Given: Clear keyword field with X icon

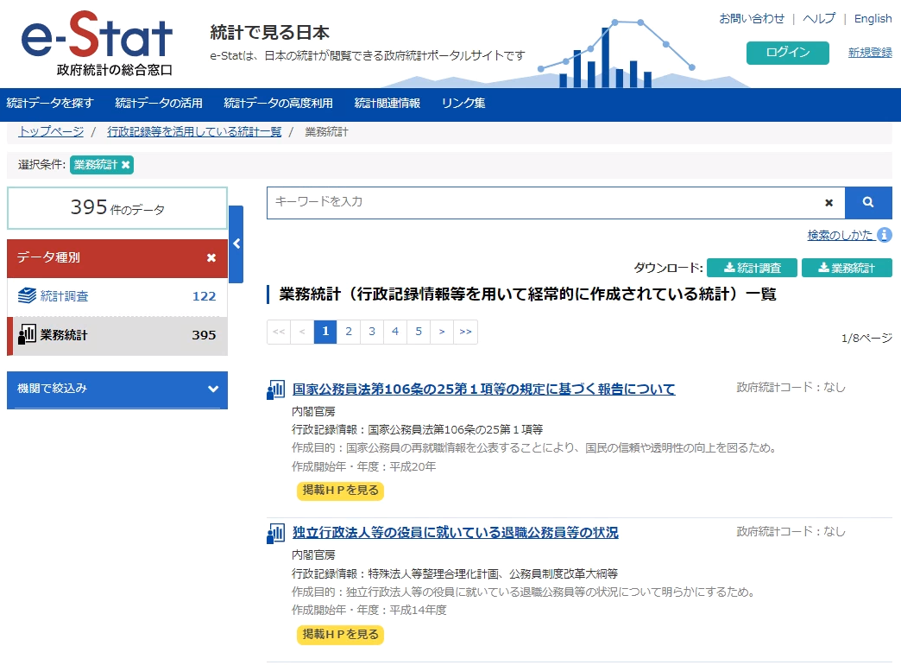Looking at the screenshot, I should (829, 202).
